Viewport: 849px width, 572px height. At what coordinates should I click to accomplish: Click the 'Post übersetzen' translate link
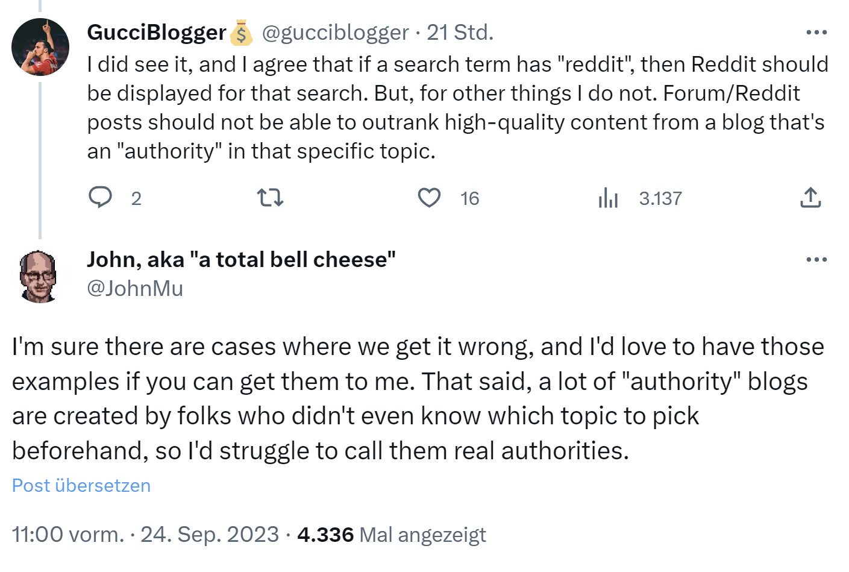pyautogui.click(x=81, y=486)
